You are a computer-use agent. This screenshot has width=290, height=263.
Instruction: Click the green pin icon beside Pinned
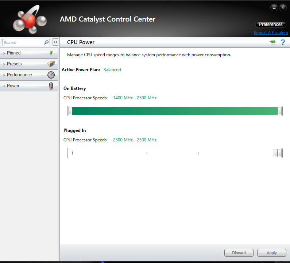click(x=51, y=53)
